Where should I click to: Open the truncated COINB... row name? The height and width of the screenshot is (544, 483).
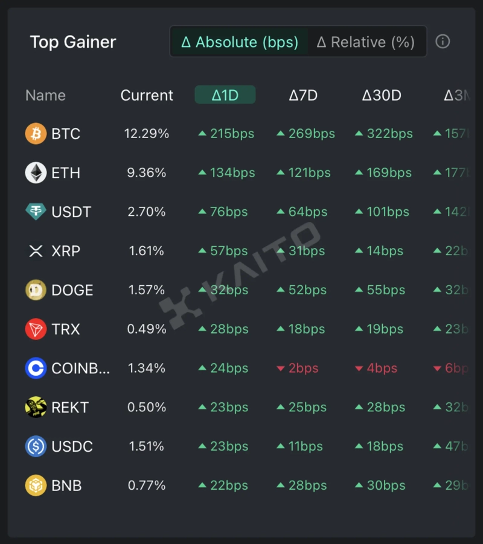tap(80, 368)
